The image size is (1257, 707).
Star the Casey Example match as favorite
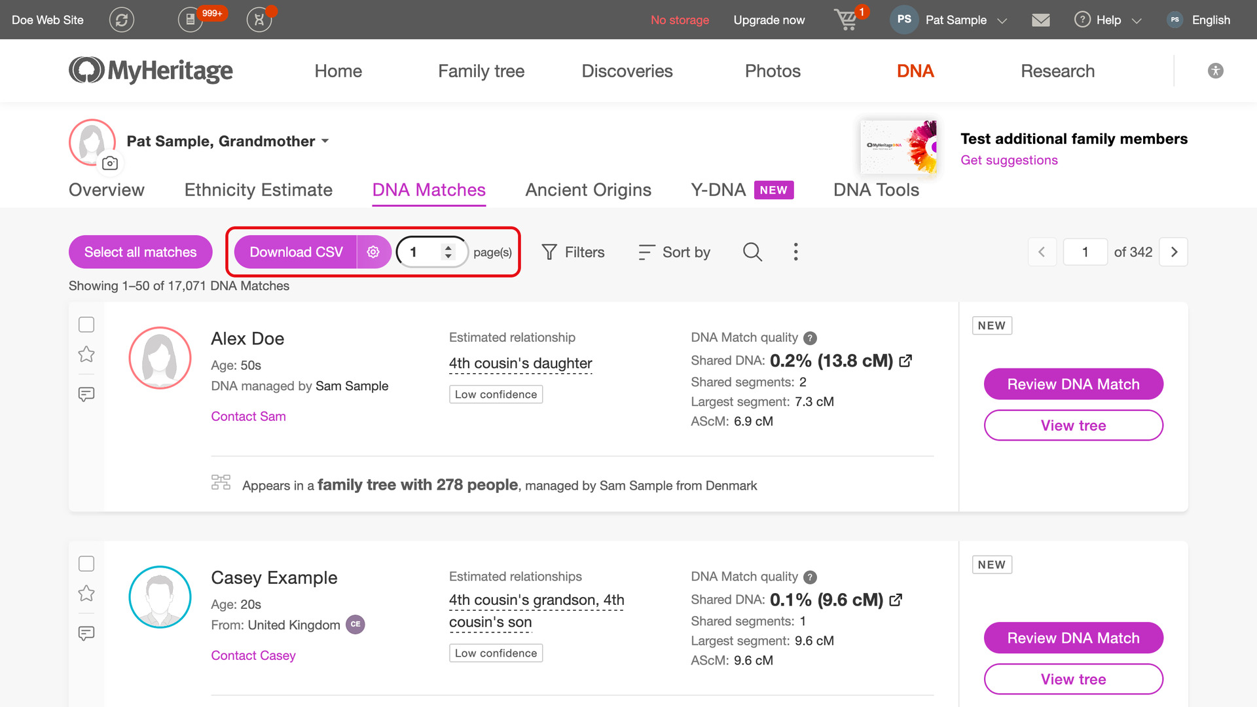point(86,593)
